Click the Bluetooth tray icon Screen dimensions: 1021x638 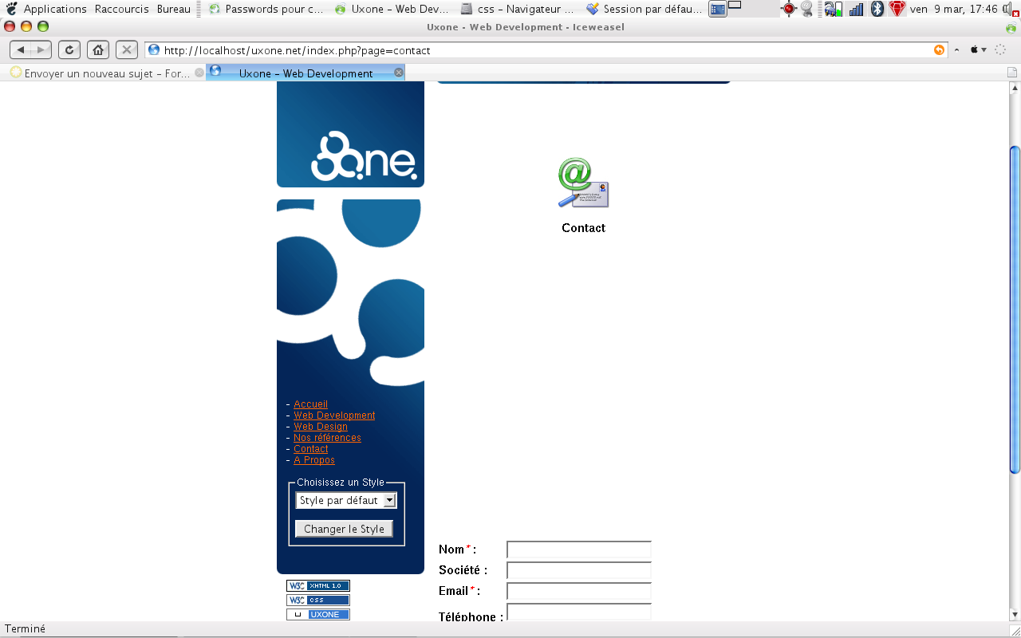click(x=877, y=9)
